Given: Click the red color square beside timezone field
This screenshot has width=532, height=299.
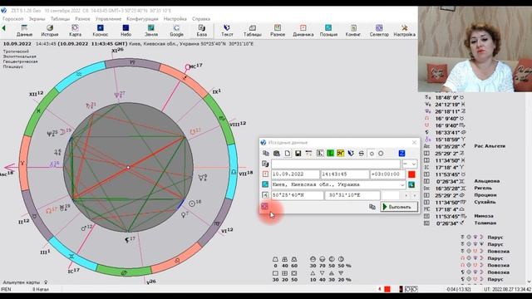Looking at the screenshot, I should (411, 174).
